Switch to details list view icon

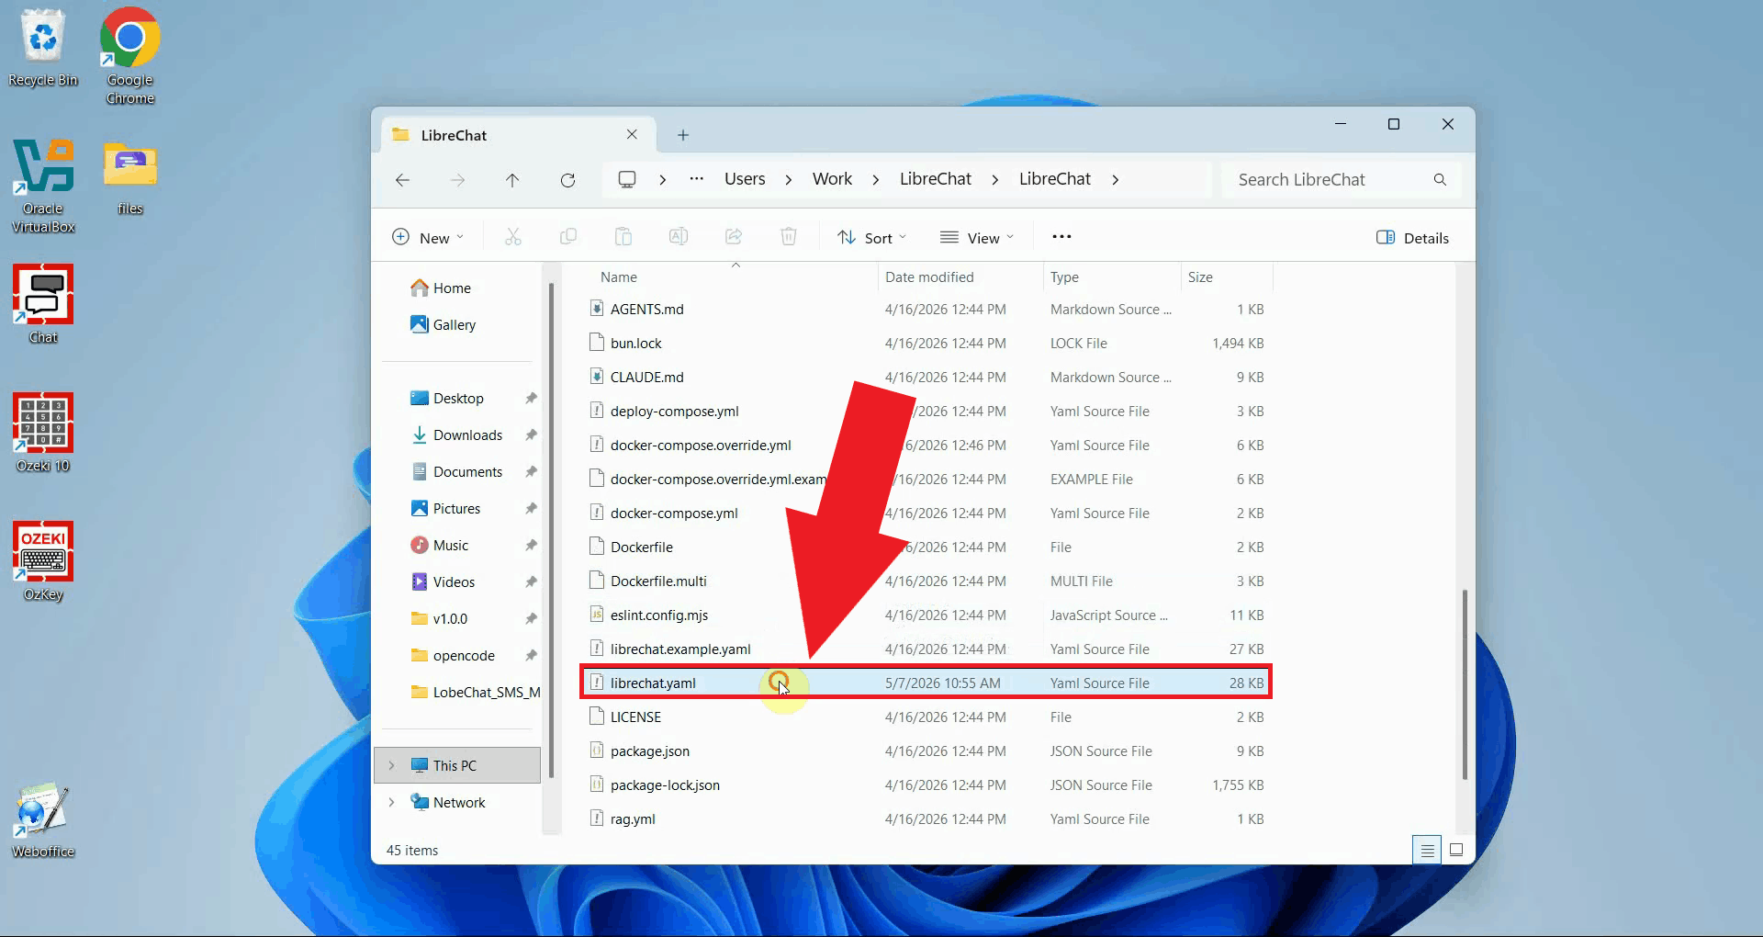pyautogui.click(x=1427, y=850)
